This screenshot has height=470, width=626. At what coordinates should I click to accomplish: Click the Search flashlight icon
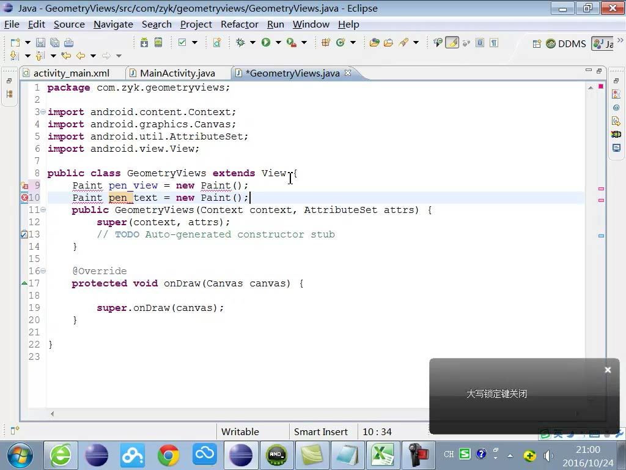(403, 42)
